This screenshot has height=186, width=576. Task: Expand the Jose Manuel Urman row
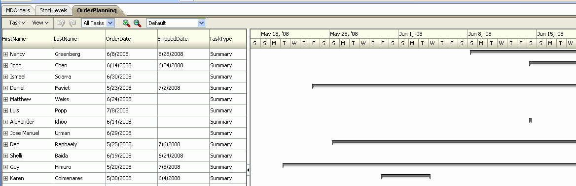[x=5, y=133]
